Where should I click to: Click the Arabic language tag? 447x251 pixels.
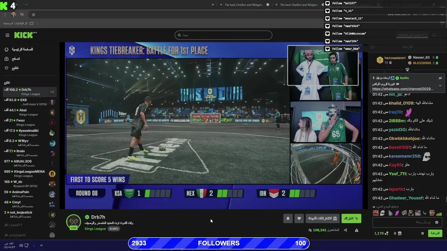tap(114, 229)
